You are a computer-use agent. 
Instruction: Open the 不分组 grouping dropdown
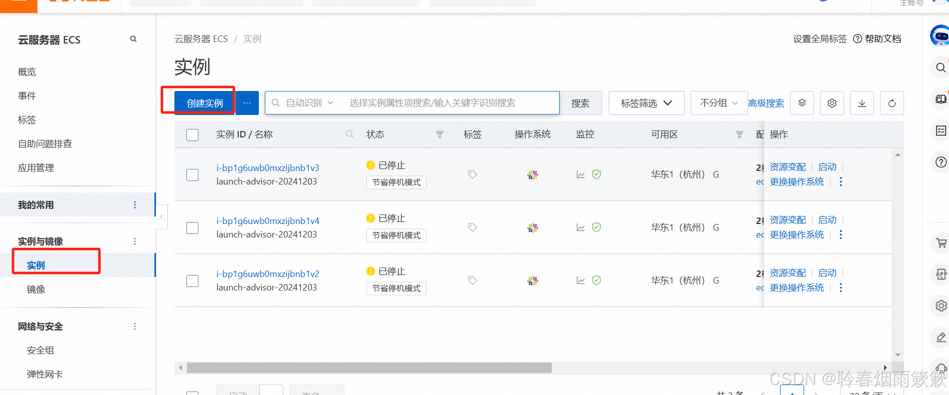tap(719, 103)
